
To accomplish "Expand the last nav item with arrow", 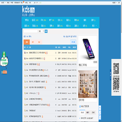I will pyautogui.click(x=94, y=26).
